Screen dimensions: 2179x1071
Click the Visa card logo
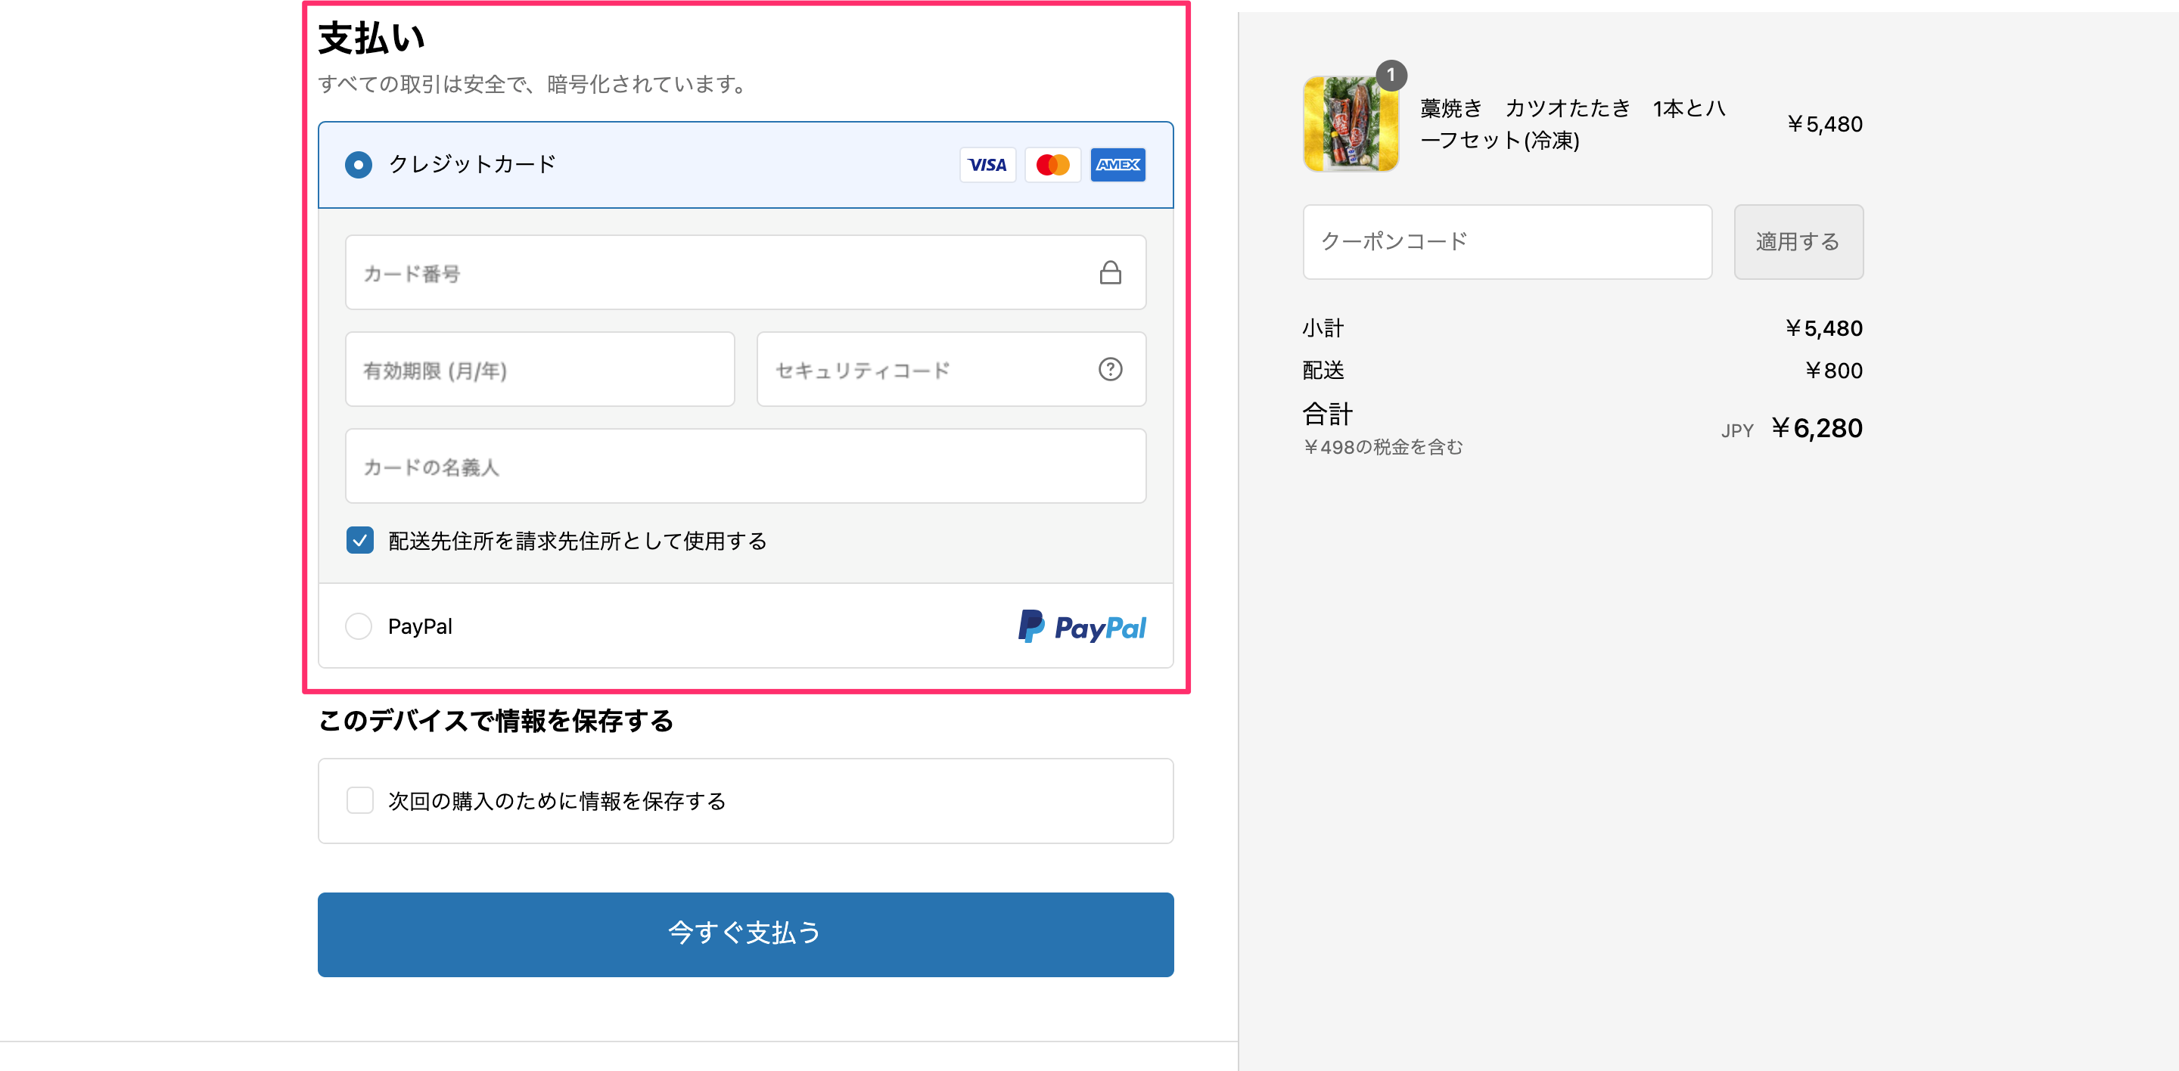pos(987,165)
